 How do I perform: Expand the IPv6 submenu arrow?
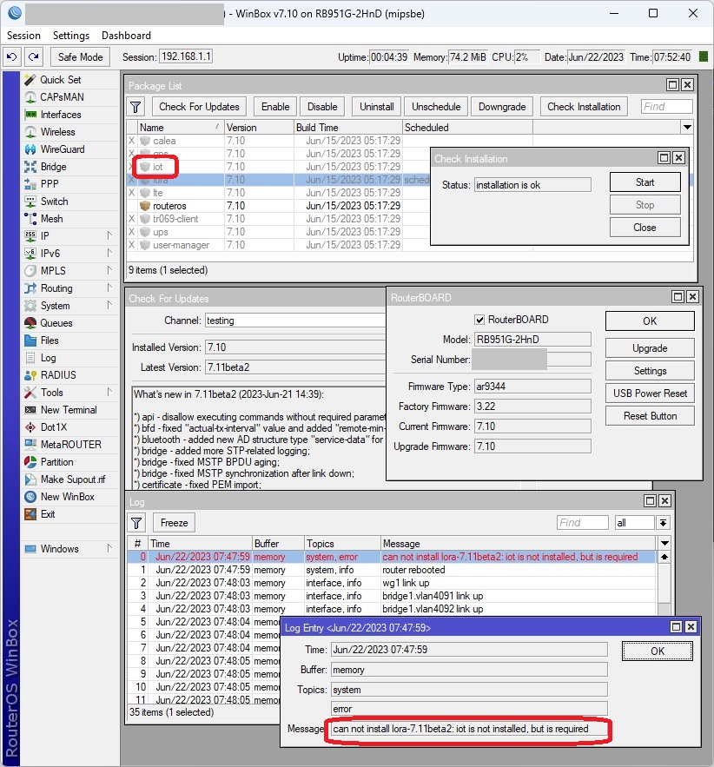(109, 253)
